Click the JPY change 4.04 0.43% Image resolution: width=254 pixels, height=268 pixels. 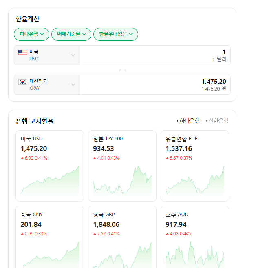(x=106, y=158)
